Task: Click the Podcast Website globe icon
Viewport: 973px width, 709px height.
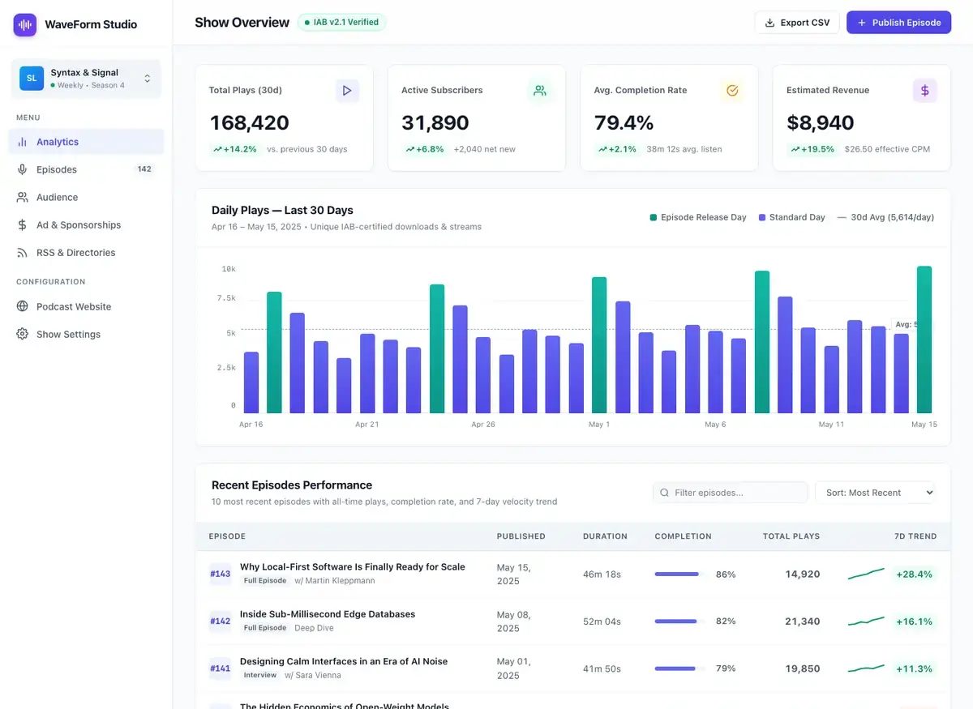Action: pos(22,306)
